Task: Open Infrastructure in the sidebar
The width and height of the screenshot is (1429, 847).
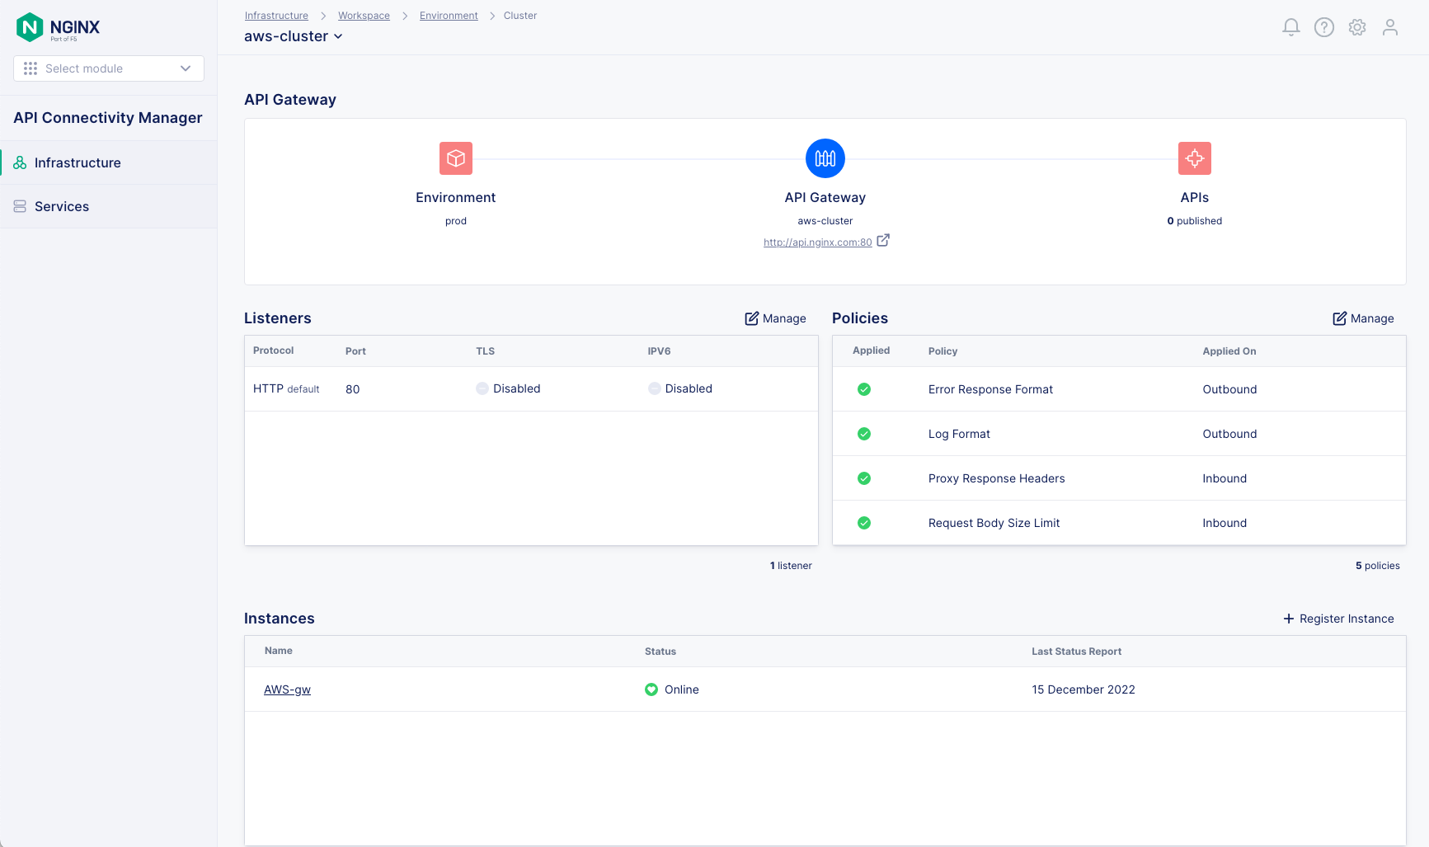Action: click(x=78, y=162)
